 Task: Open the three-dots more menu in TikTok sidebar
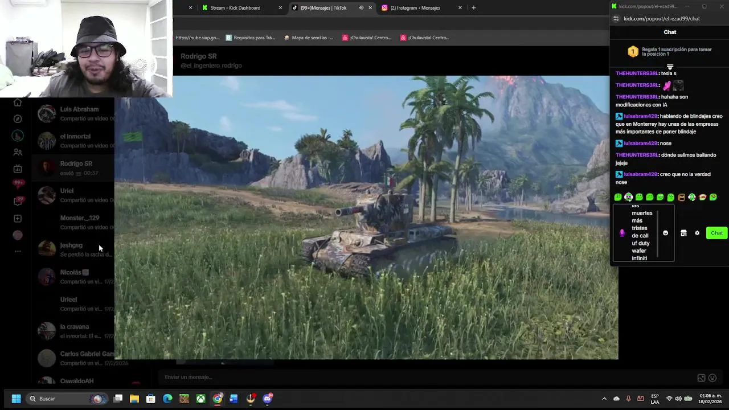point(18,251)
